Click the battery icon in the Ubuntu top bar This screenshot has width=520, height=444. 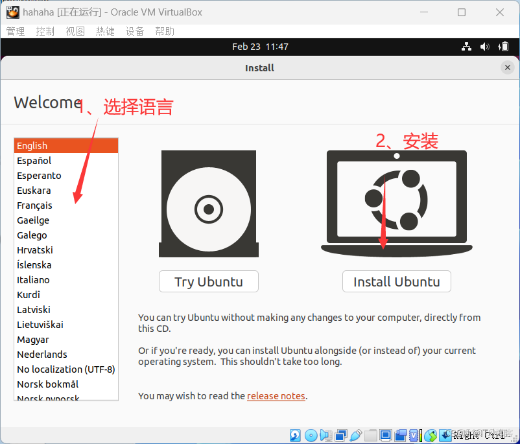[x=502, y=46]
